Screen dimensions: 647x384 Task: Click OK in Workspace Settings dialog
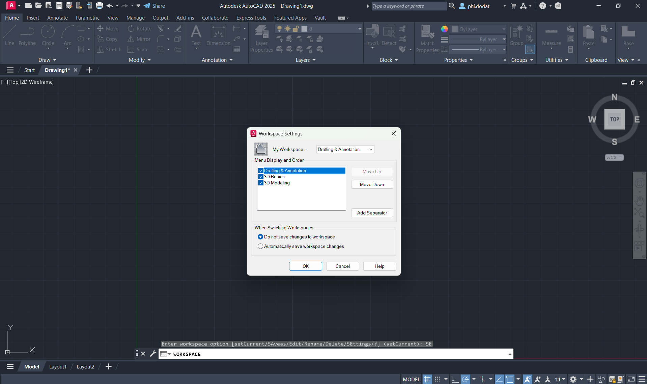click(x=305, y=266)
